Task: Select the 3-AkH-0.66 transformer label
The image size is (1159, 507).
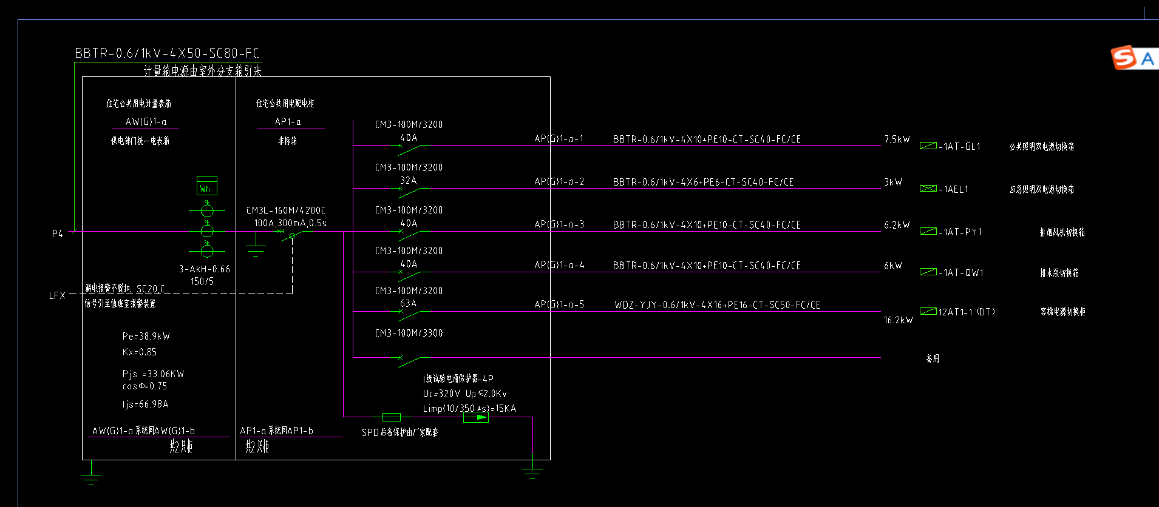Action: click(205, 269)
